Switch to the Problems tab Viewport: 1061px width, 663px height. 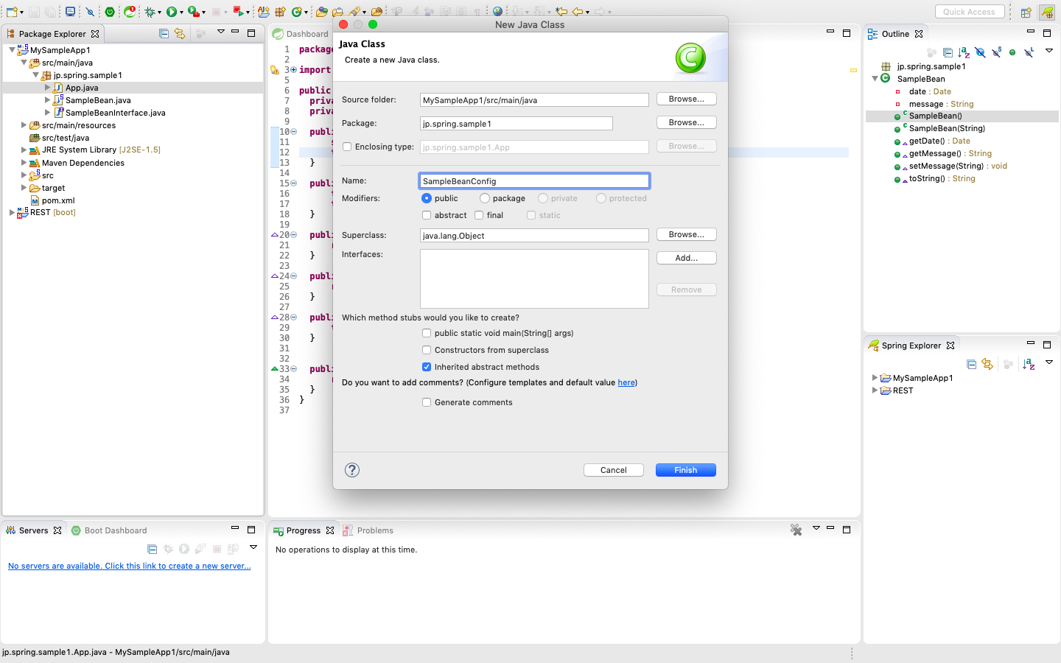pyautogui.click(x=368, y=530)
